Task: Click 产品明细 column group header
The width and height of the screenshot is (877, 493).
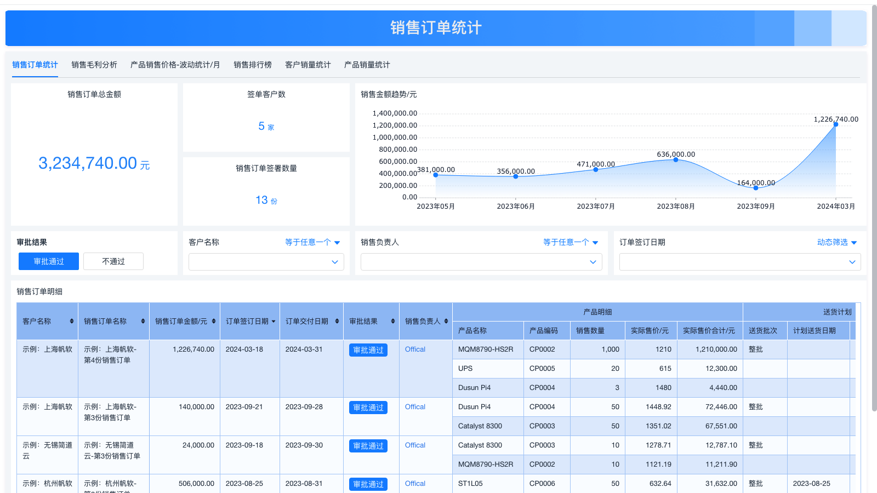Action: point(597,312)
